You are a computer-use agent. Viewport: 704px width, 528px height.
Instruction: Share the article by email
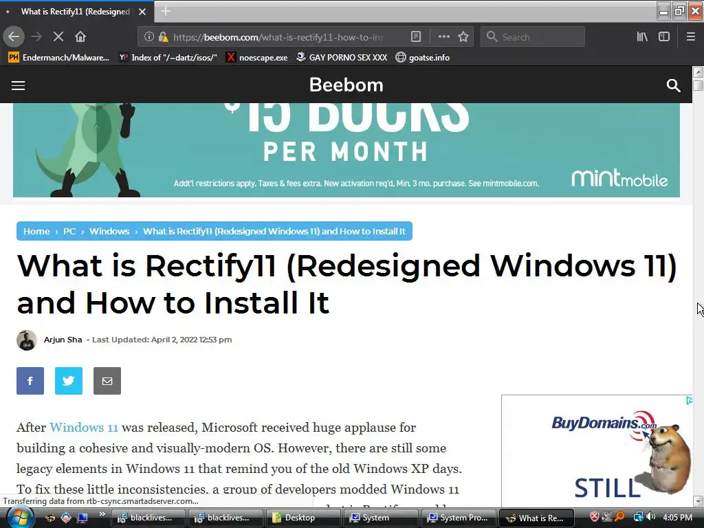click(x=107, y=381)
